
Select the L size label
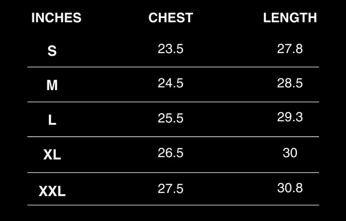(52, 120)
